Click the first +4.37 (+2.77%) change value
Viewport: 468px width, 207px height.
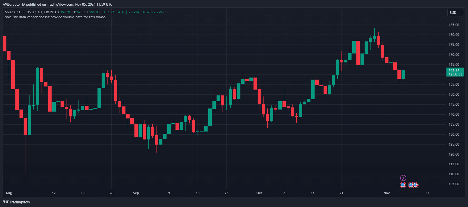(x=128, y=12)
